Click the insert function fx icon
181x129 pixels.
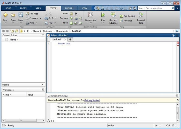tap(76, 14)
